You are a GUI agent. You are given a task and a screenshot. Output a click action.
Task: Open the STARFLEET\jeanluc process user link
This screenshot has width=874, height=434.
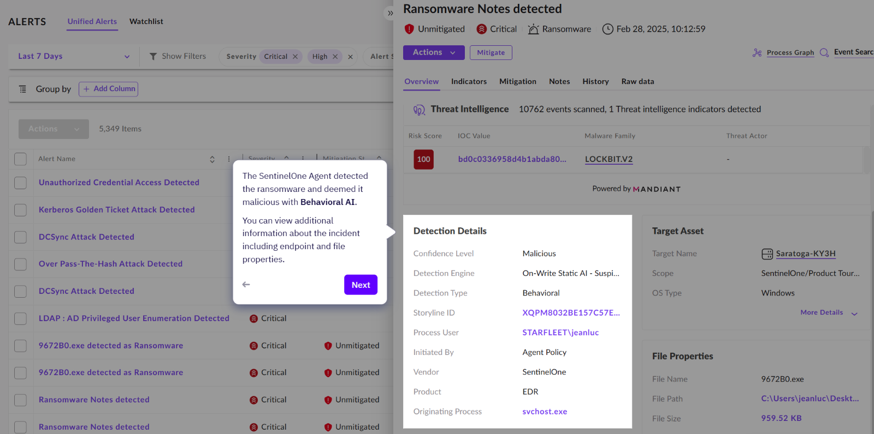click(560, 333)
